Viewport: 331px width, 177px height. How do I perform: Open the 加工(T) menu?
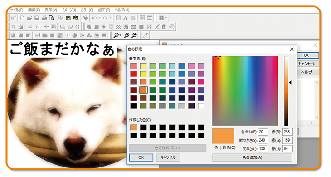pyautogui.click(x=104, y=10)
